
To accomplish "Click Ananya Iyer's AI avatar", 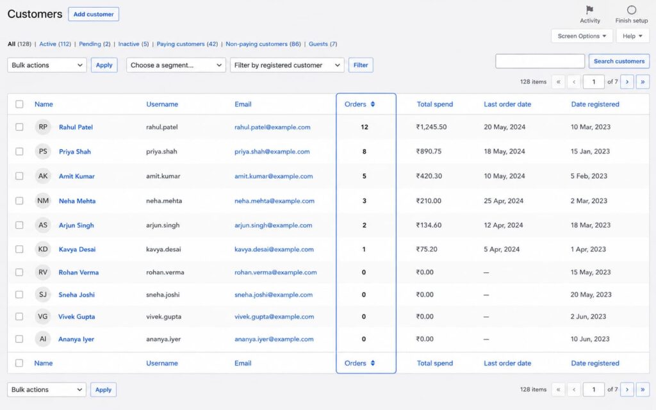I will (x=43, y=339).
